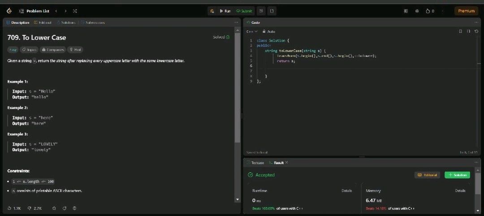Switch to the Solutions tab
The image size is (484, 216).
pos(66,22)
